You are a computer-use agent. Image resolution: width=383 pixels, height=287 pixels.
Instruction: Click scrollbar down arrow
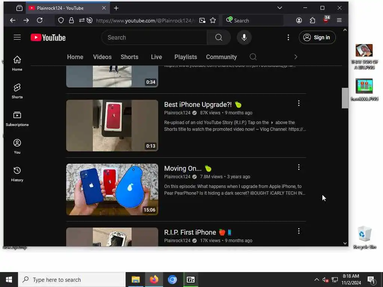coord(345,243)
